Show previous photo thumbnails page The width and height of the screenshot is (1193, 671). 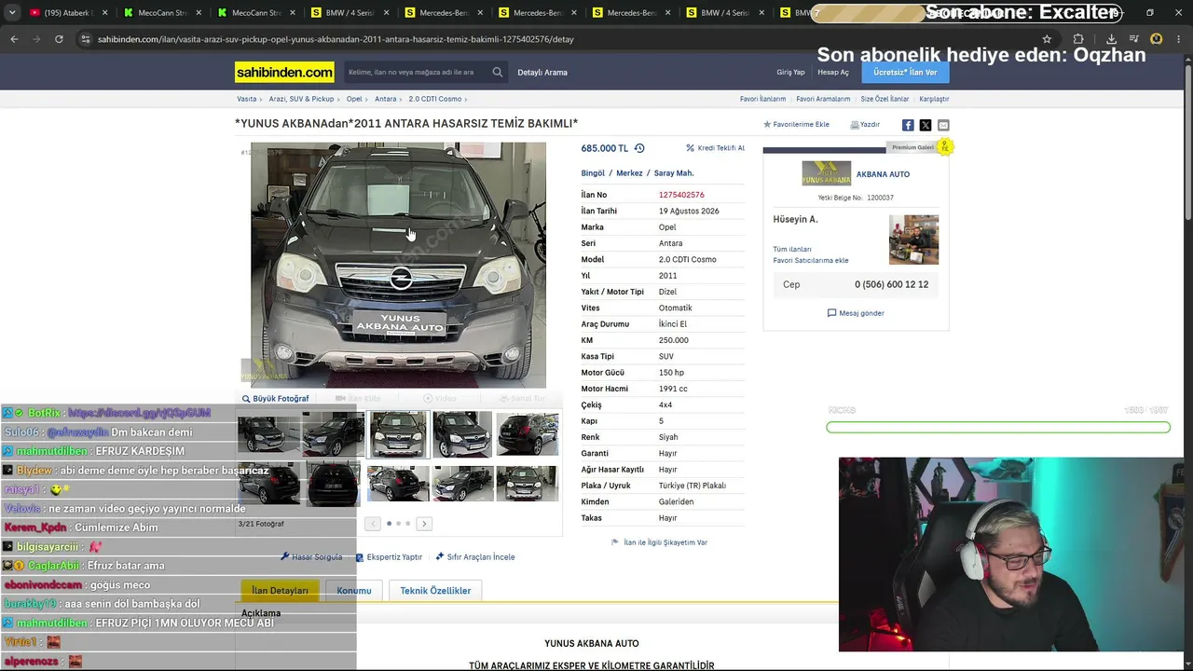373,524
